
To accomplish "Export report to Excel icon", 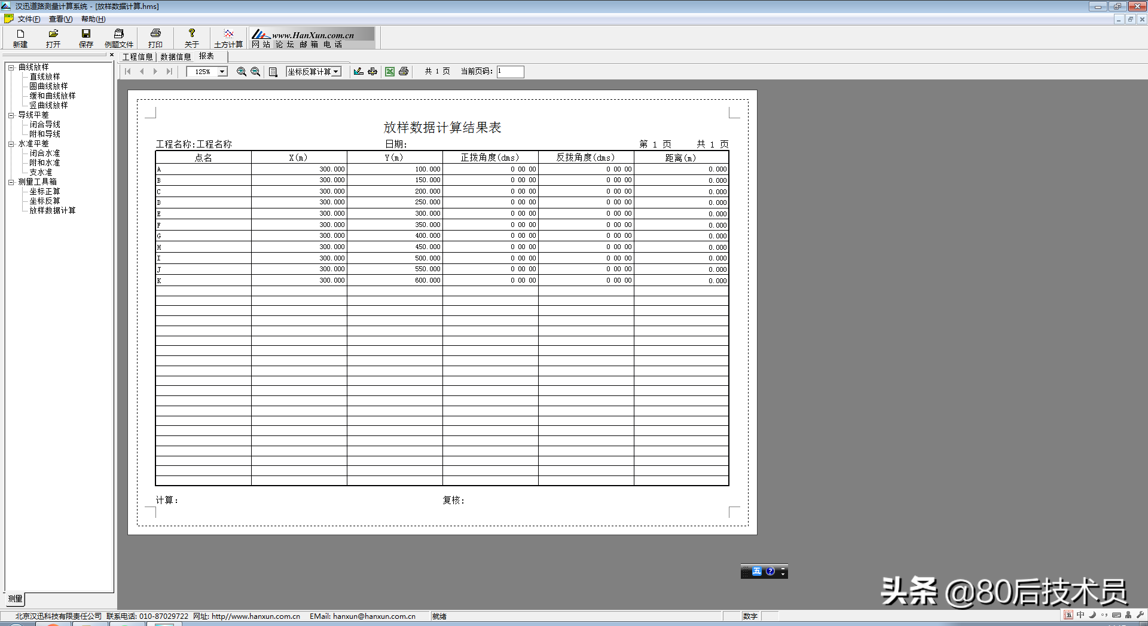I will [x=390, y=72].
